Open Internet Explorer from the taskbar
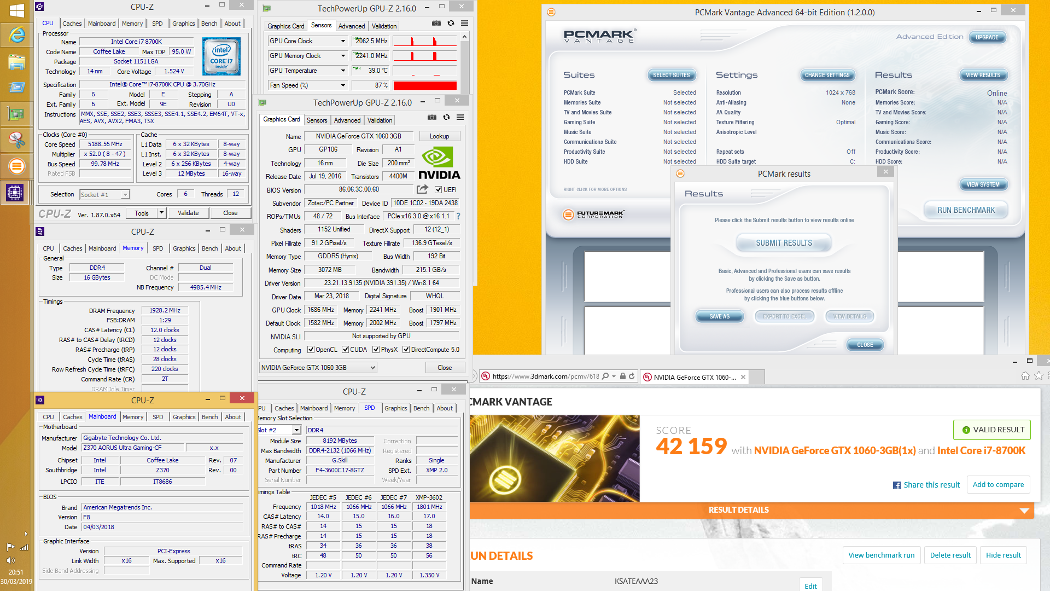The image size is (1050, 591). [x=16, y=36]
